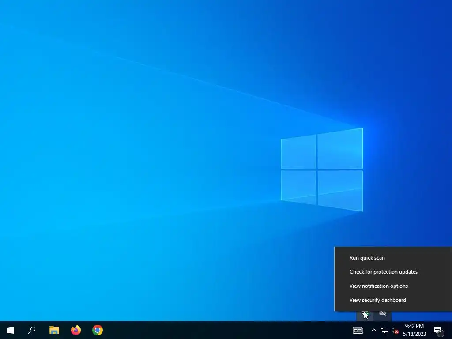The height and width of the screenshot is (339, 452).
Task: Select Run quick scan from context menu
Action: (393, 258)
